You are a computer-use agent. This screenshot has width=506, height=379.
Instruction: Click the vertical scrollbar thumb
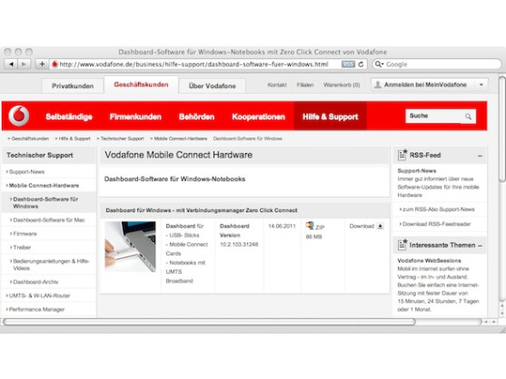[502, 129]
